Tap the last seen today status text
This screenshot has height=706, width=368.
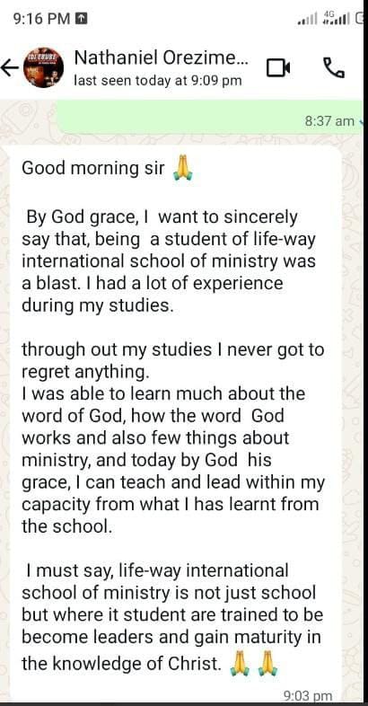point(157,81)
